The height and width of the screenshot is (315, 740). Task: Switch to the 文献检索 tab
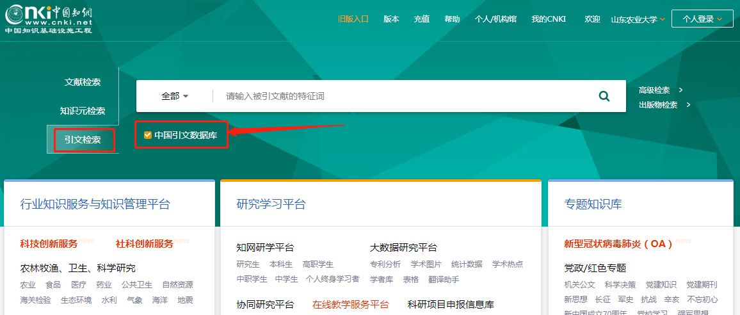(83, 82)
